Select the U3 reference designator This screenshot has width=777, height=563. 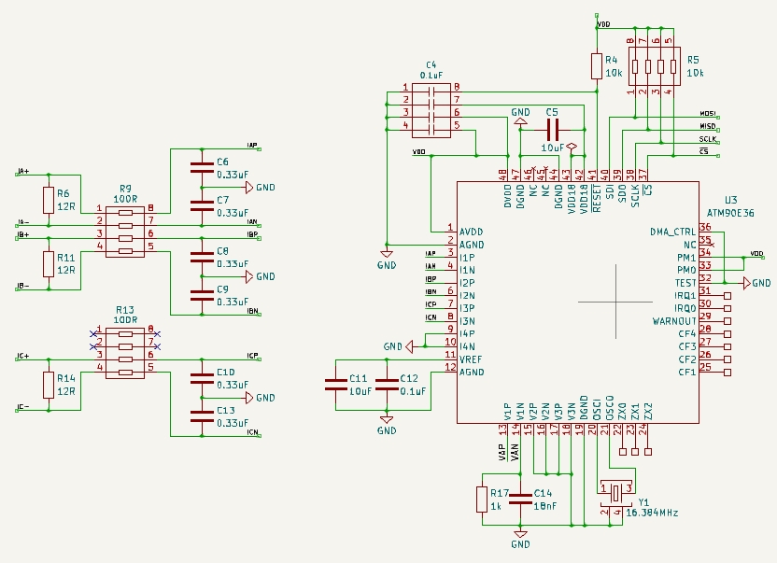[731, 200]
